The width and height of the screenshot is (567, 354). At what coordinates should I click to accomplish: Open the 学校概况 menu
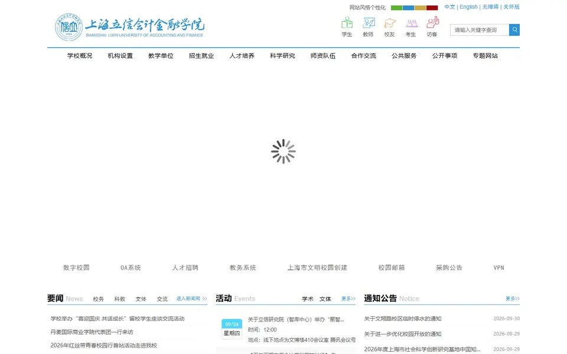click(80, 55)
